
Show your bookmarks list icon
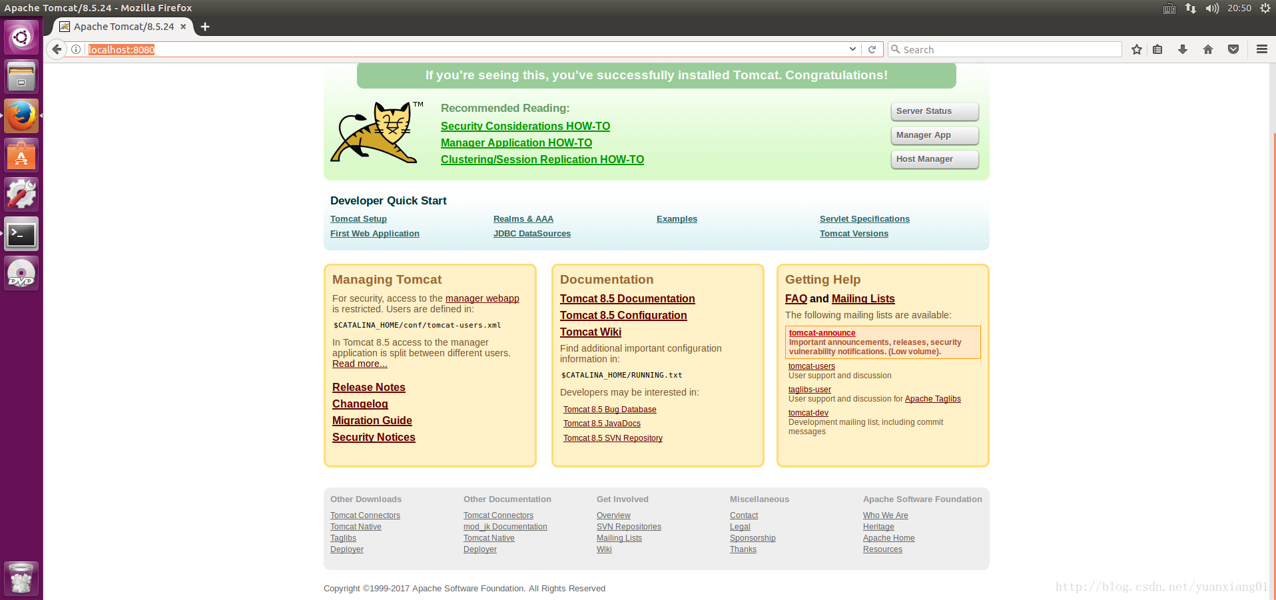click(1157, 49)
